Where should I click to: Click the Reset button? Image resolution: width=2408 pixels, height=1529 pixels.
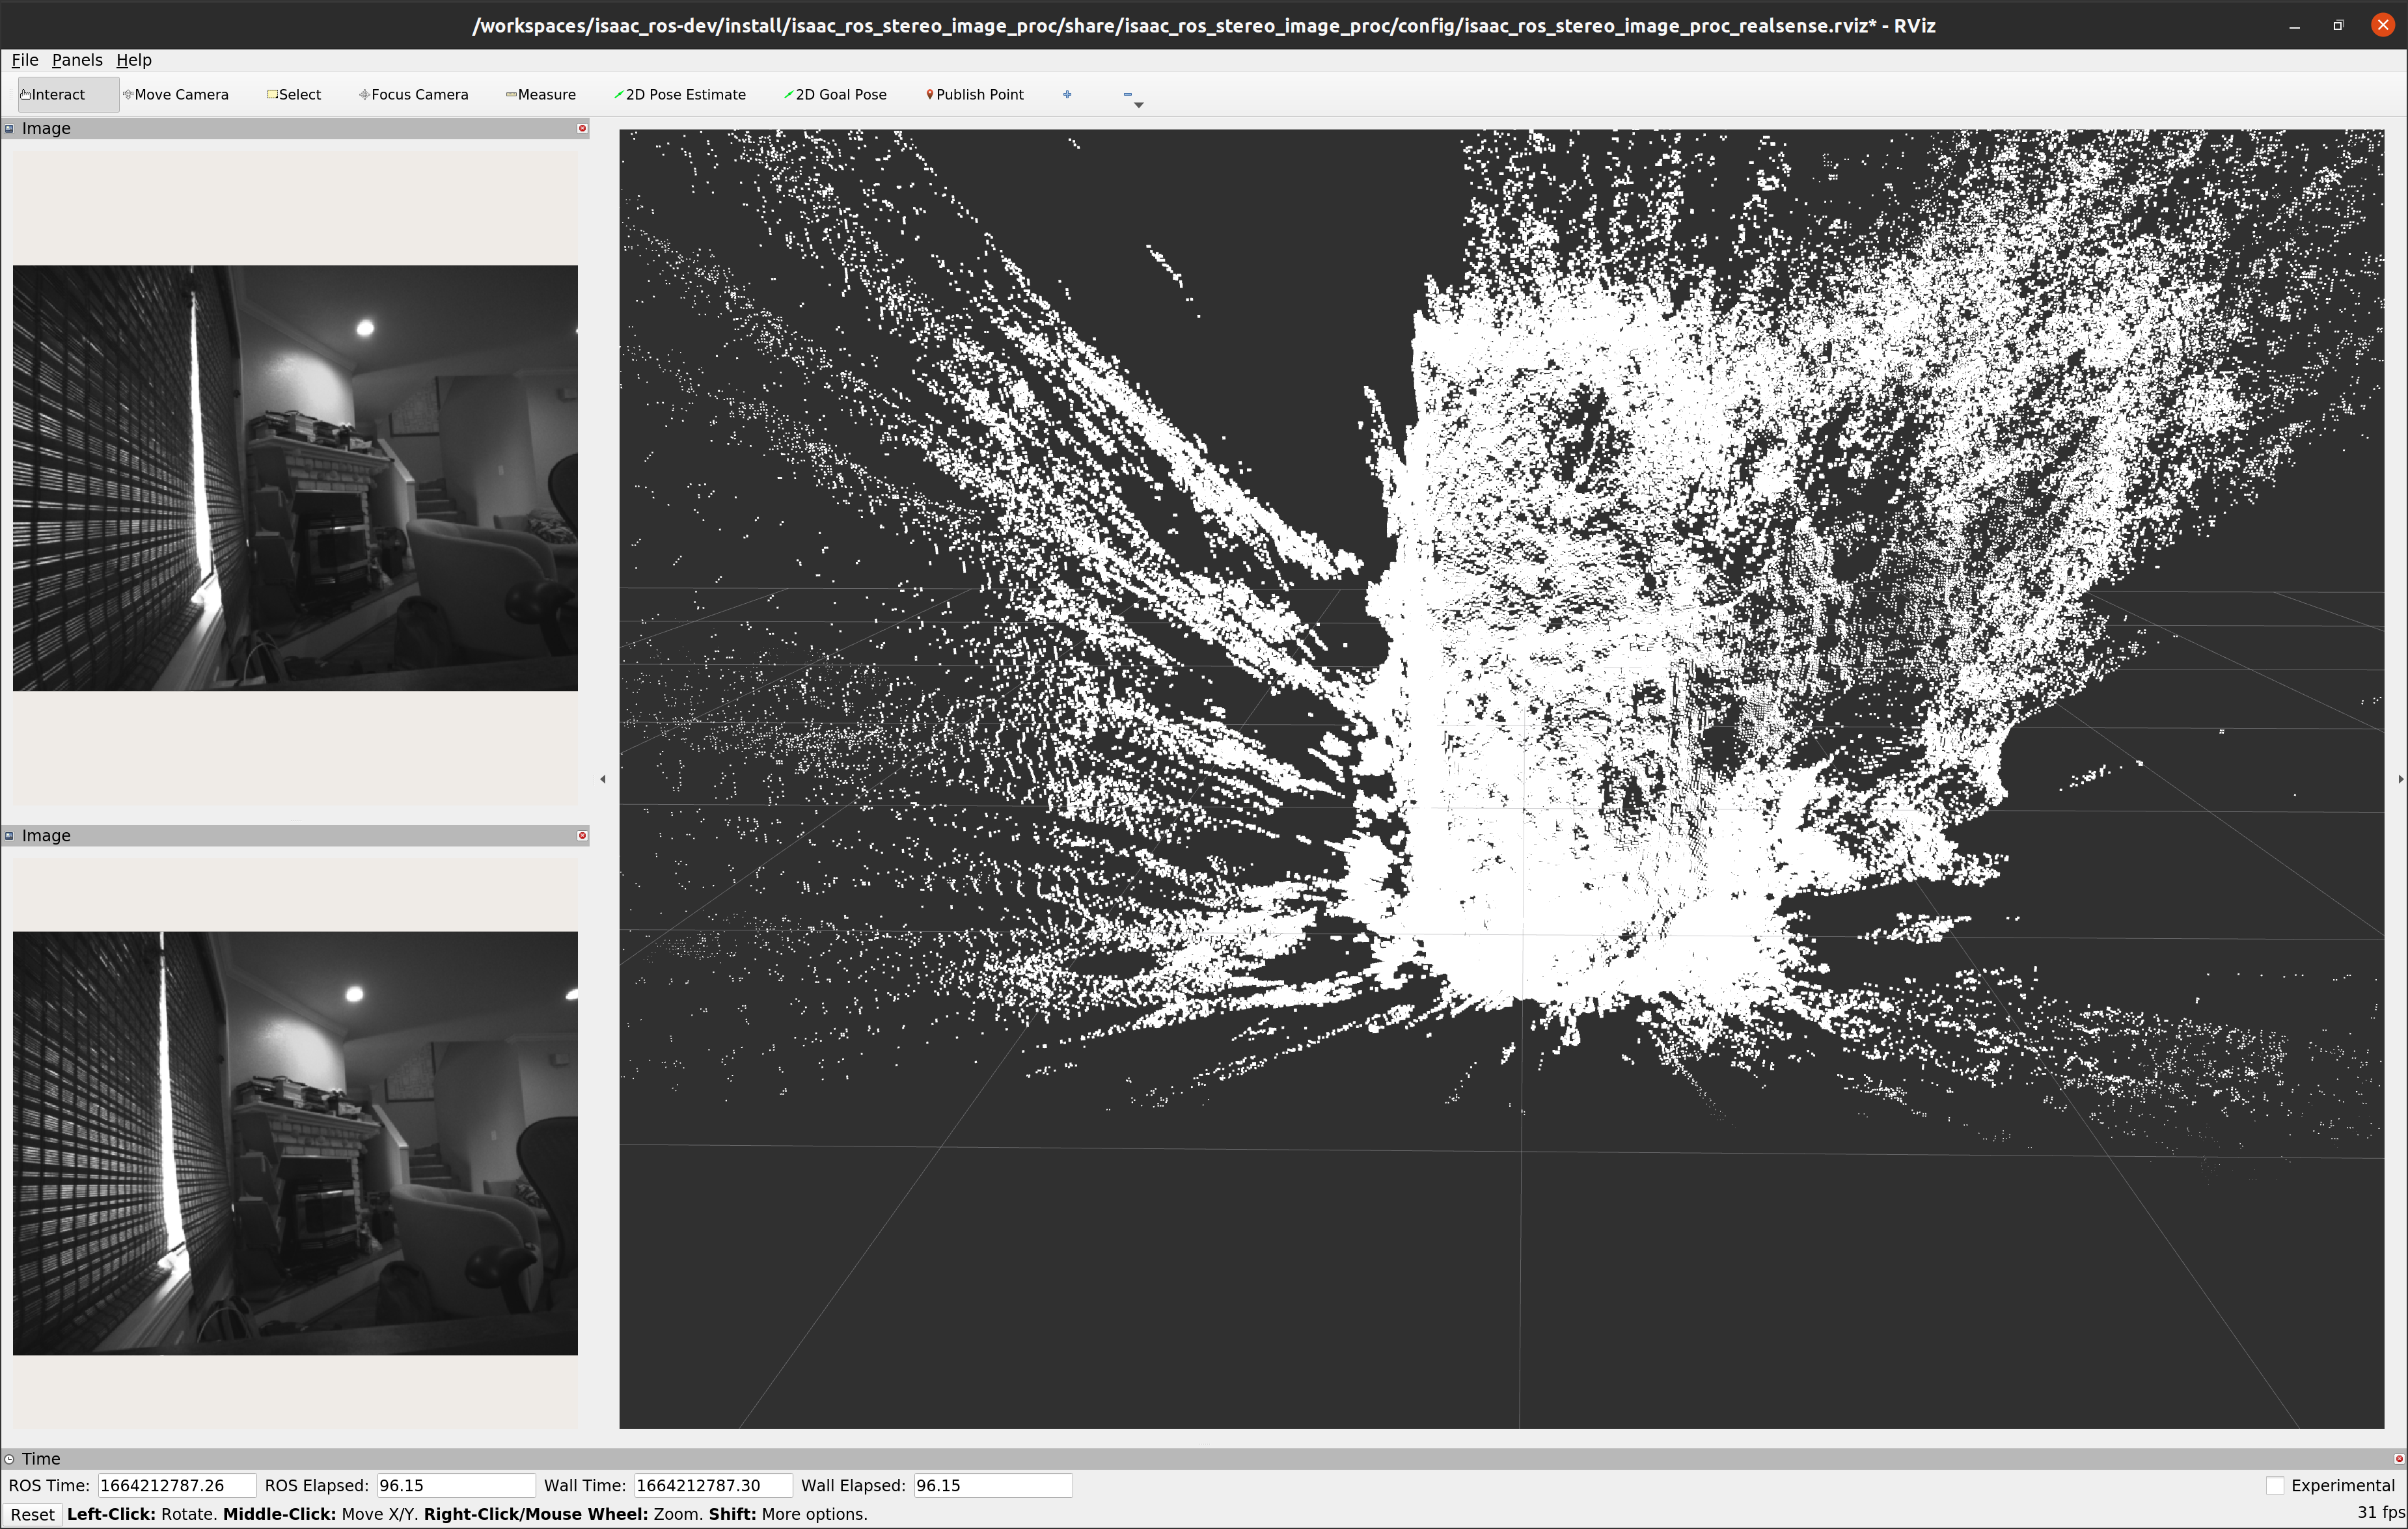(x=32, y=1514)
